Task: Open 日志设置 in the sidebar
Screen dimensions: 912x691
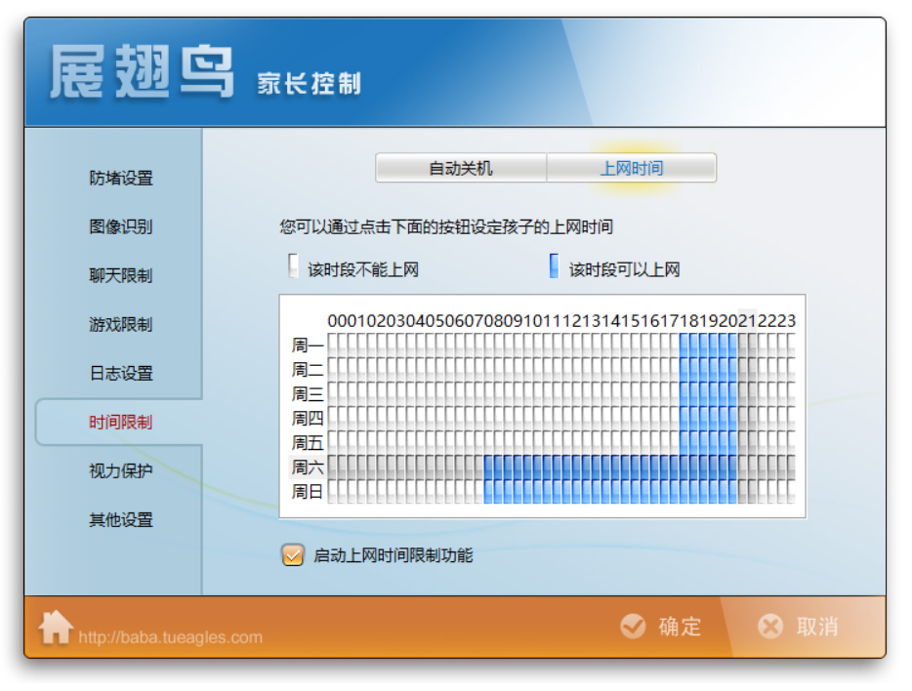Action: click(121, 373)
